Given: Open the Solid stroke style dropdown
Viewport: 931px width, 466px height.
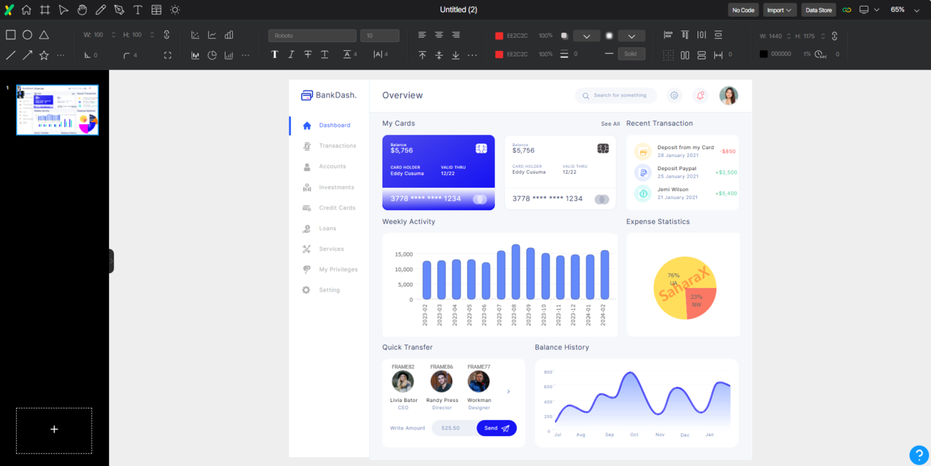Looking at the screenshot, I should 631,54.
